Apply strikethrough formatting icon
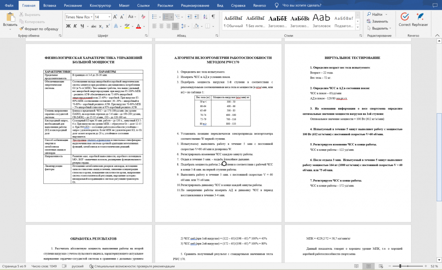Screen dimensions: 442x270 point(94,26)
